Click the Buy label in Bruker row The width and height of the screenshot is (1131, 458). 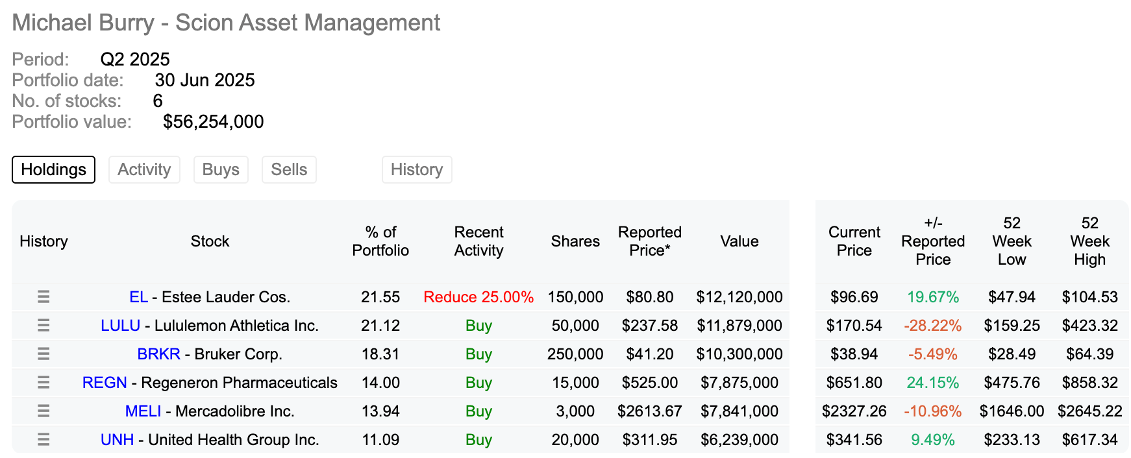[478, 354]
